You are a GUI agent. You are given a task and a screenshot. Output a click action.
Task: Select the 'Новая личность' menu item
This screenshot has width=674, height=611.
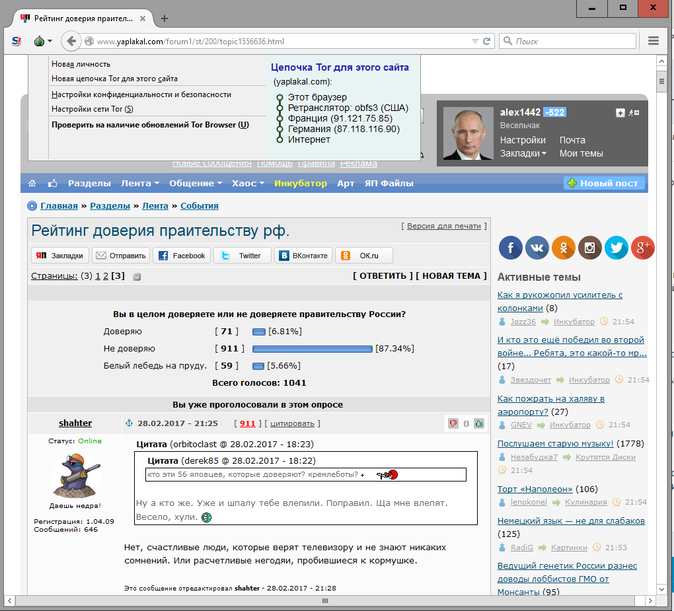[81, 64]
